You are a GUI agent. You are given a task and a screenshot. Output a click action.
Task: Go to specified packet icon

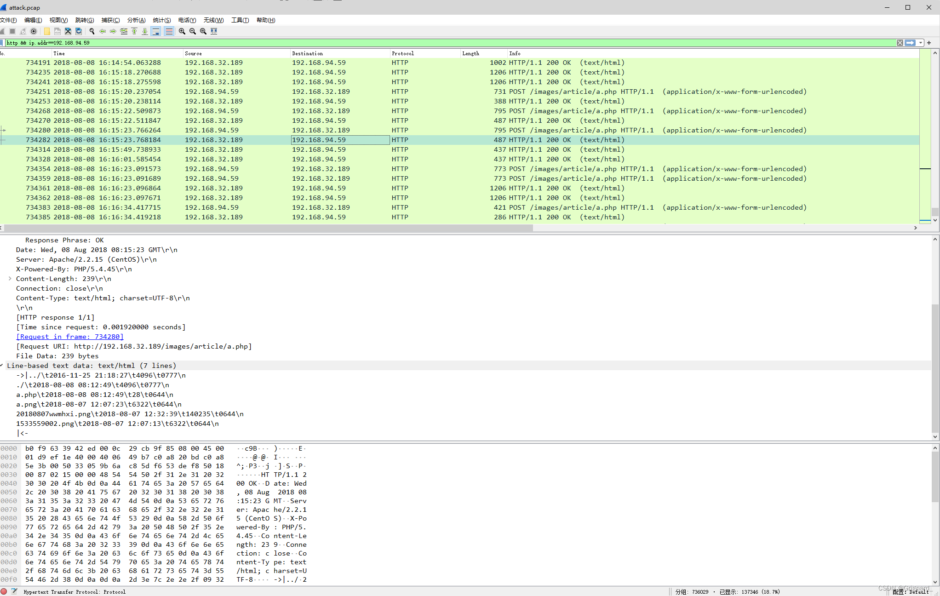(124, 31)
